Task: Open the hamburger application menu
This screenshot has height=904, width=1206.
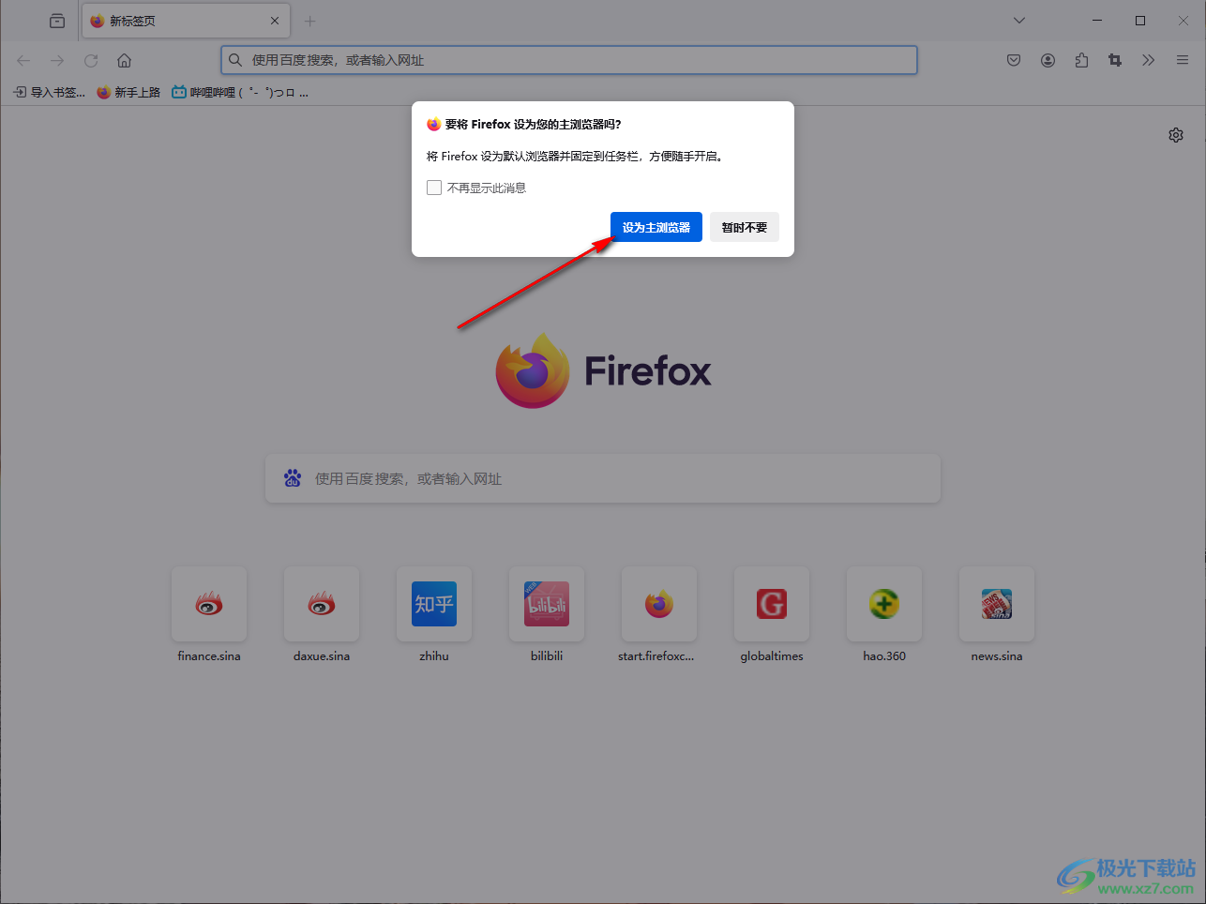Action: [x=1183, y=60]
